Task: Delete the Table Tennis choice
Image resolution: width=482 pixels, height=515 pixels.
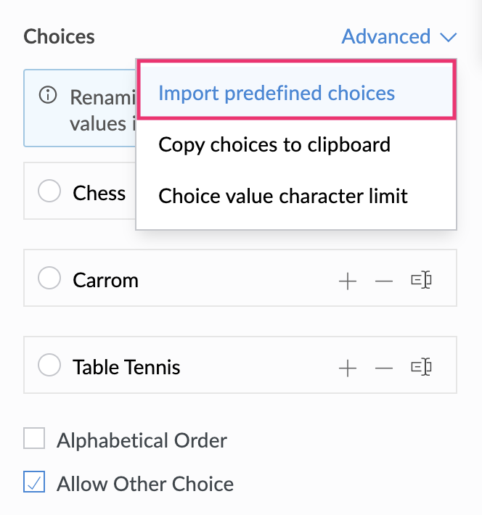Action: (x=383, y=368)
